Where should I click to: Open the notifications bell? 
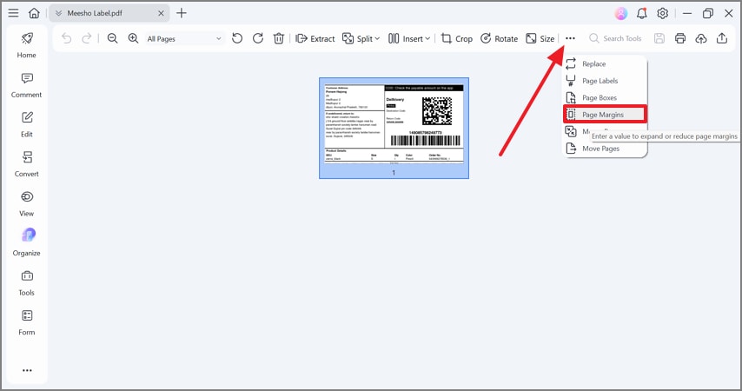(642, 13)
